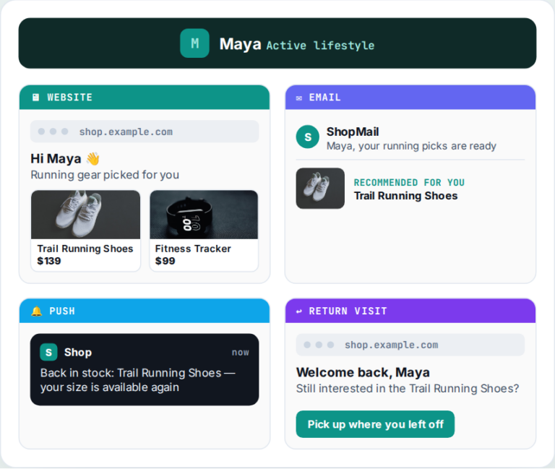Screen dimensions: 555x469
Task: Click the Pick up where you left off button
Action: click(x=375, y=424)
